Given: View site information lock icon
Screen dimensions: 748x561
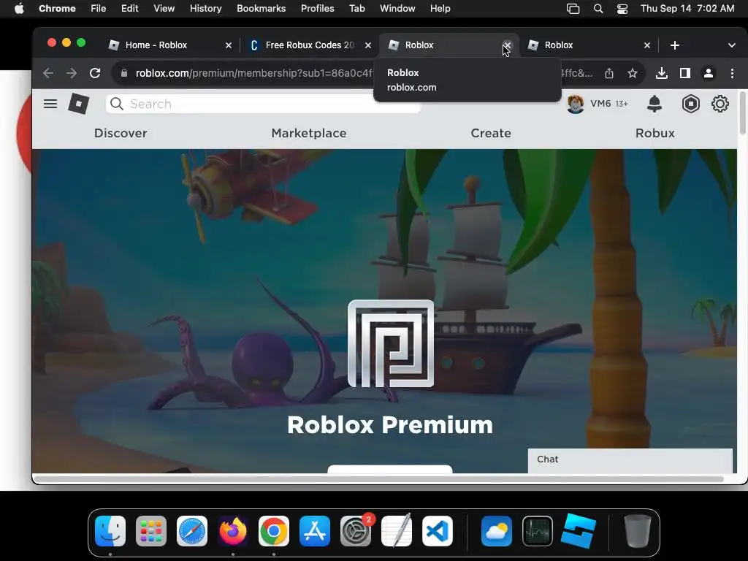Looking at the screenshot, I should pos(124,73).
